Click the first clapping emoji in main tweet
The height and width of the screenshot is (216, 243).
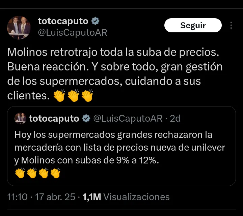point(60,96)
